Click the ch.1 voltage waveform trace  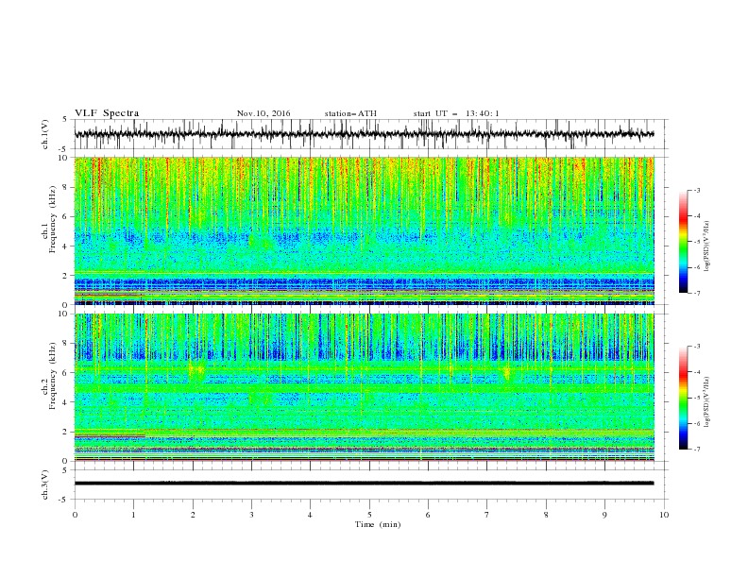click(364, 134)
